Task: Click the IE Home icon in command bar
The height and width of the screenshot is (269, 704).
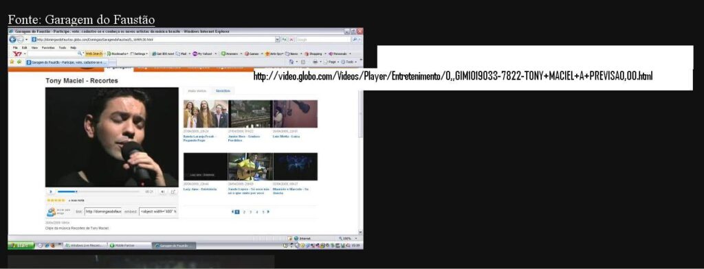Action: [291, 62]
